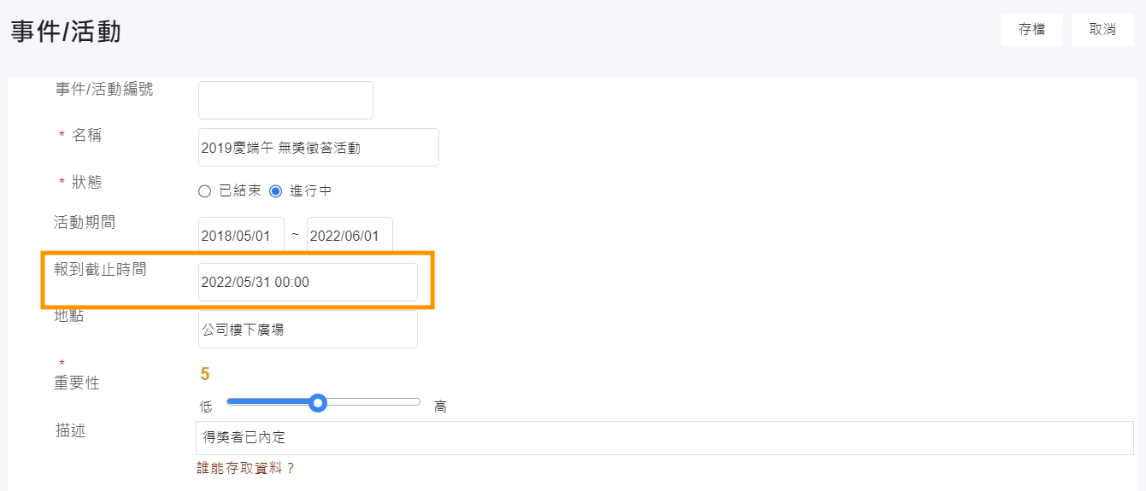Click the 活動期間 field label
Screen dimensions: 1146x491
click(x=85, y=223)
